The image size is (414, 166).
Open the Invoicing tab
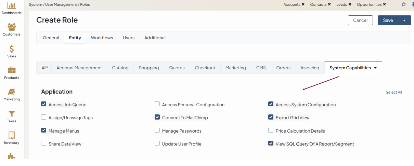pyautogui.click(x=310, y=68)
